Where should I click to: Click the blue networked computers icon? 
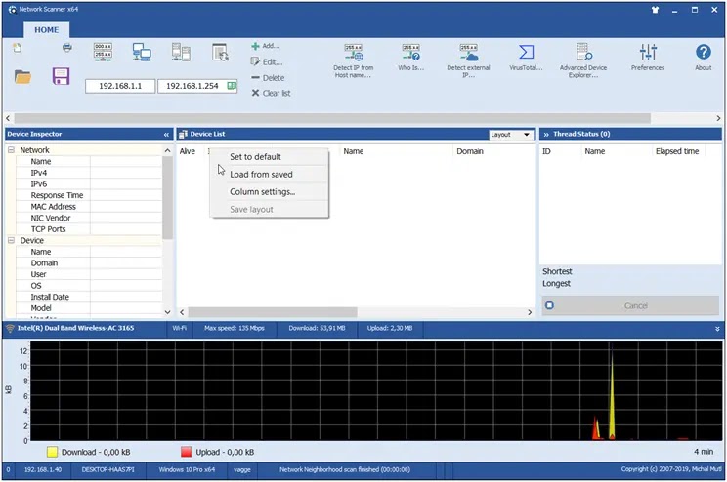click(x=142, y=52)
